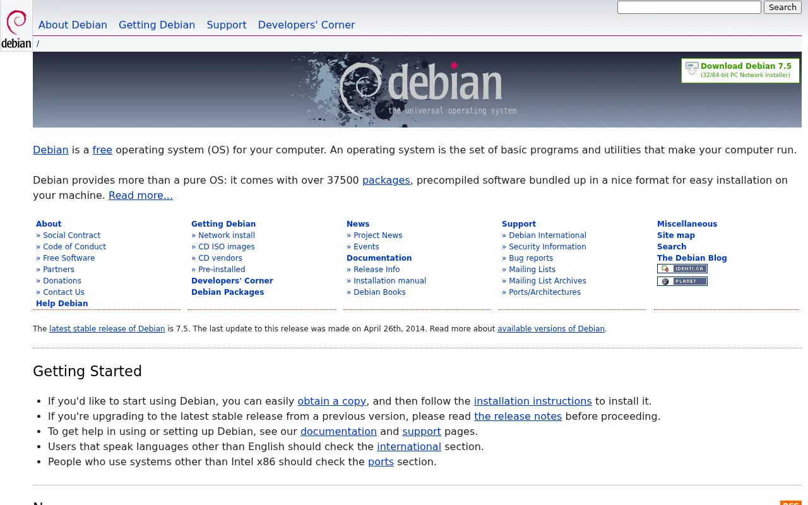Open the Contact Us link
The width and height of the screenshot is (808, 505).
[x=63, y=292]
